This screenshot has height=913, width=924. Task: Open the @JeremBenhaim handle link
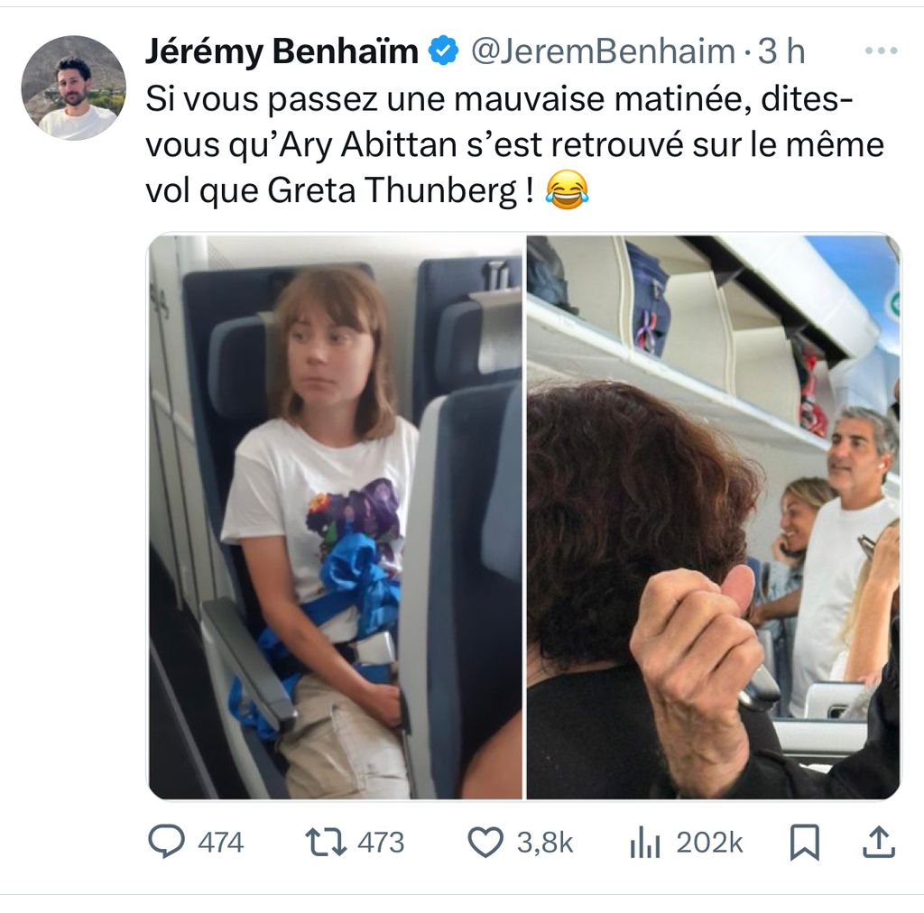coord(604,51)
